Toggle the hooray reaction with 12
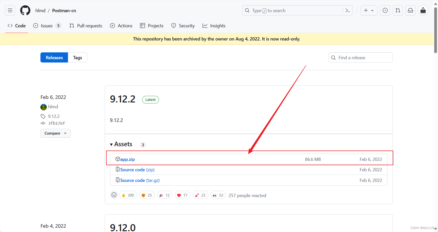The height and width of the screenshot is (232, 438). click(x=165, y=195)
